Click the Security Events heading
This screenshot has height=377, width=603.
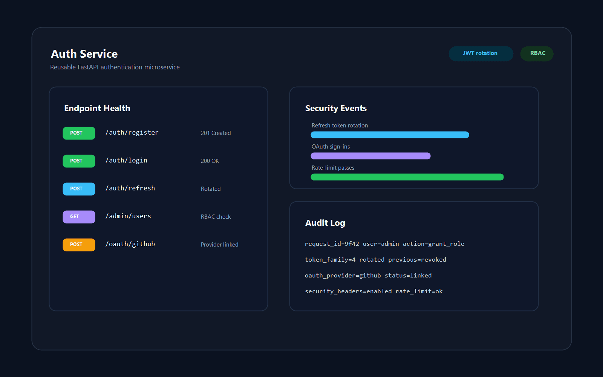click(336, 109)
